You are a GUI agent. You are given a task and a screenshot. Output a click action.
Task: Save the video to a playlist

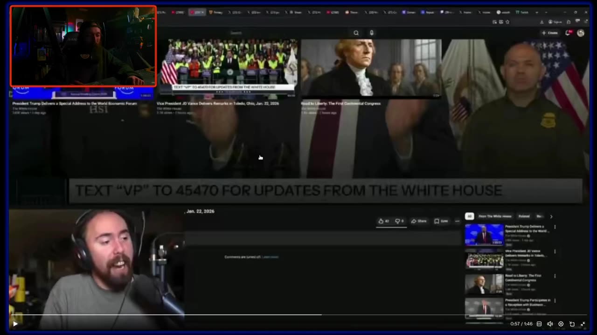[441, 221]
